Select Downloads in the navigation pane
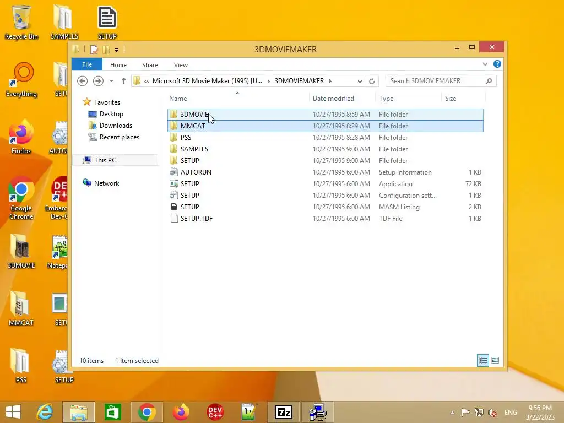564x423 pixels. [x=116, y=125]
